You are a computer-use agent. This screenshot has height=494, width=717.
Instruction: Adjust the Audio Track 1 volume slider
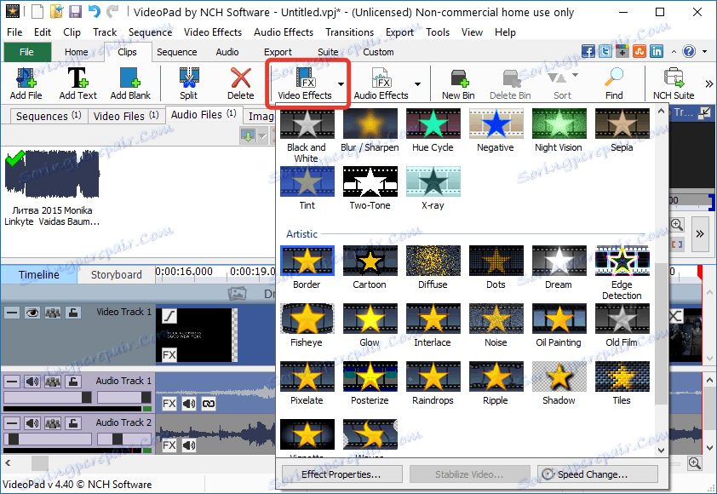point(48,397)
